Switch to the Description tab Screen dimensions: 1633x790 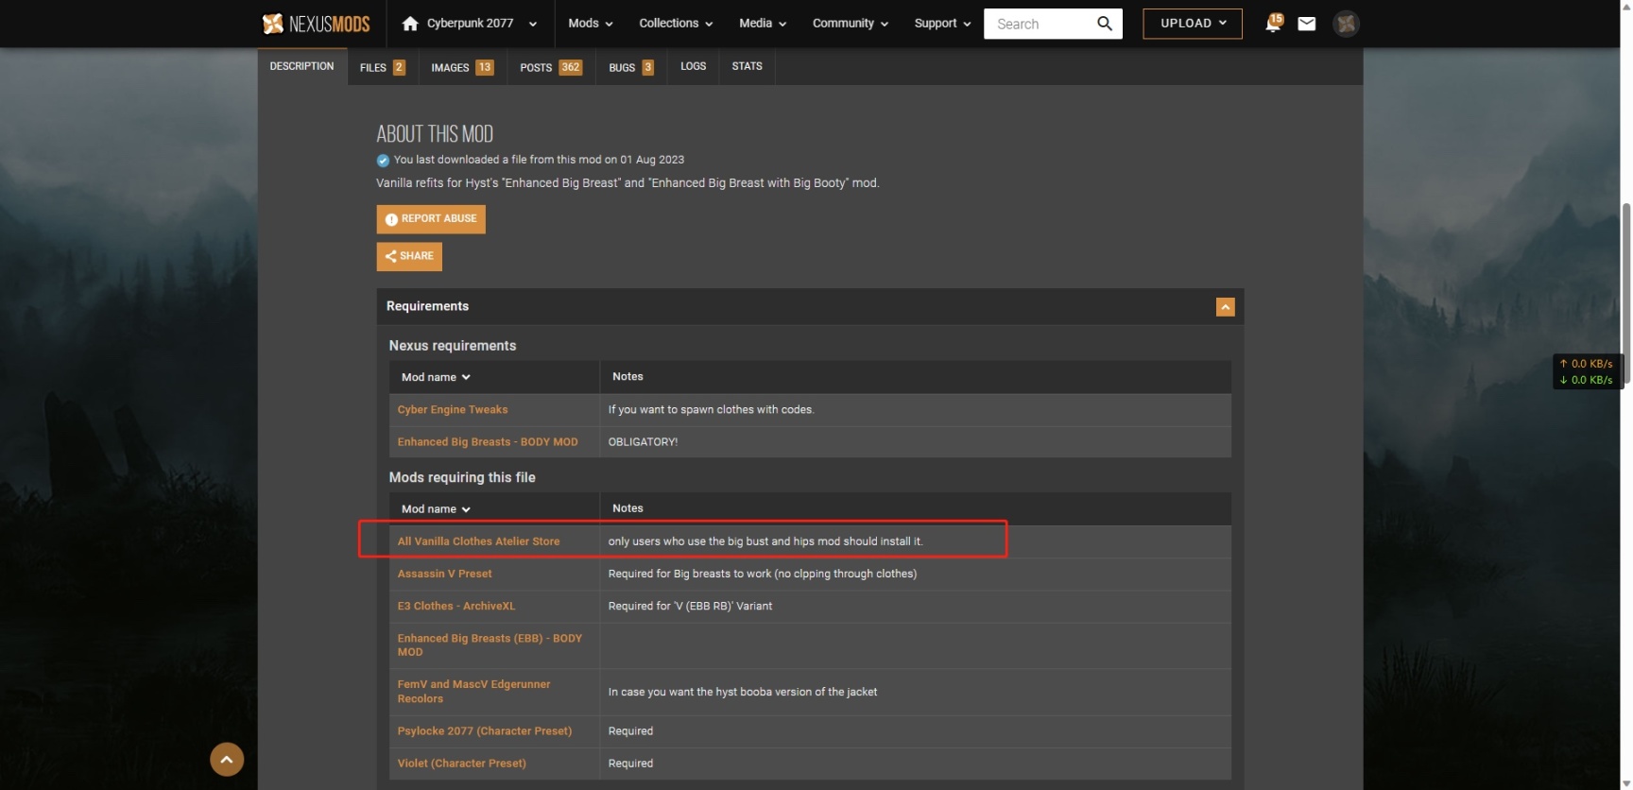coord(302,66)
